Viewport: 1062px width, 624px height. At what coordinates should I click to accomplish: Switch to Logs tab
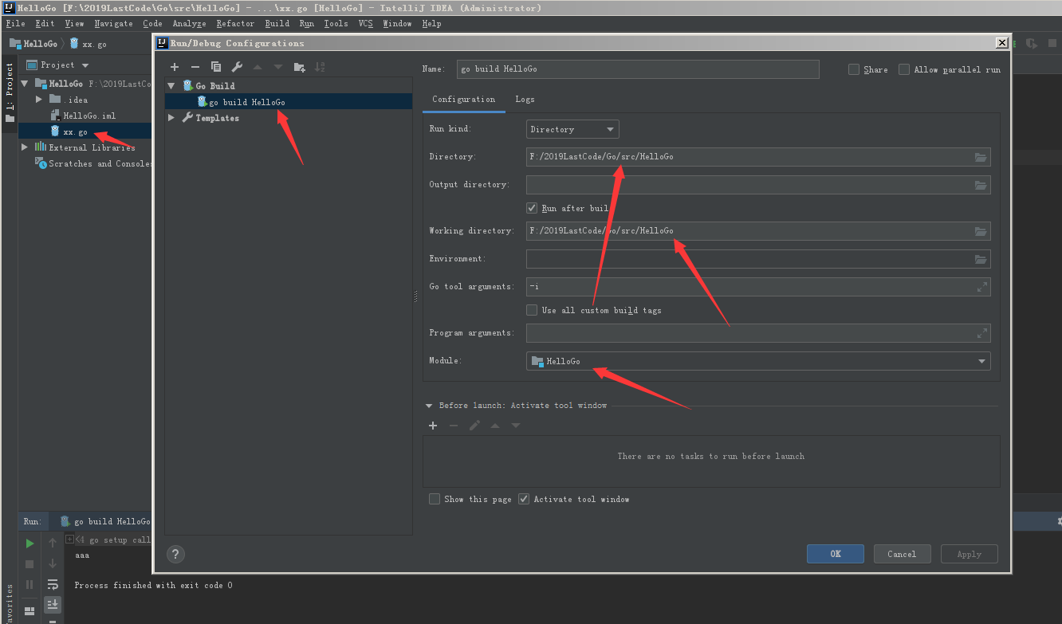pyautogui.click(x=525, y=100)
